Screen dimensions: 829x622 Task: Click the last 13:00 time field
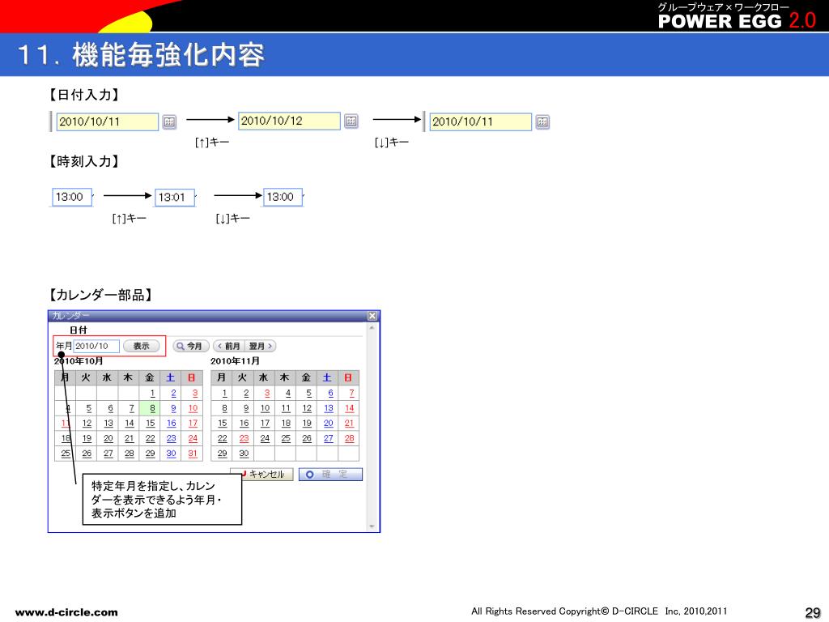[x=283, y=197]
